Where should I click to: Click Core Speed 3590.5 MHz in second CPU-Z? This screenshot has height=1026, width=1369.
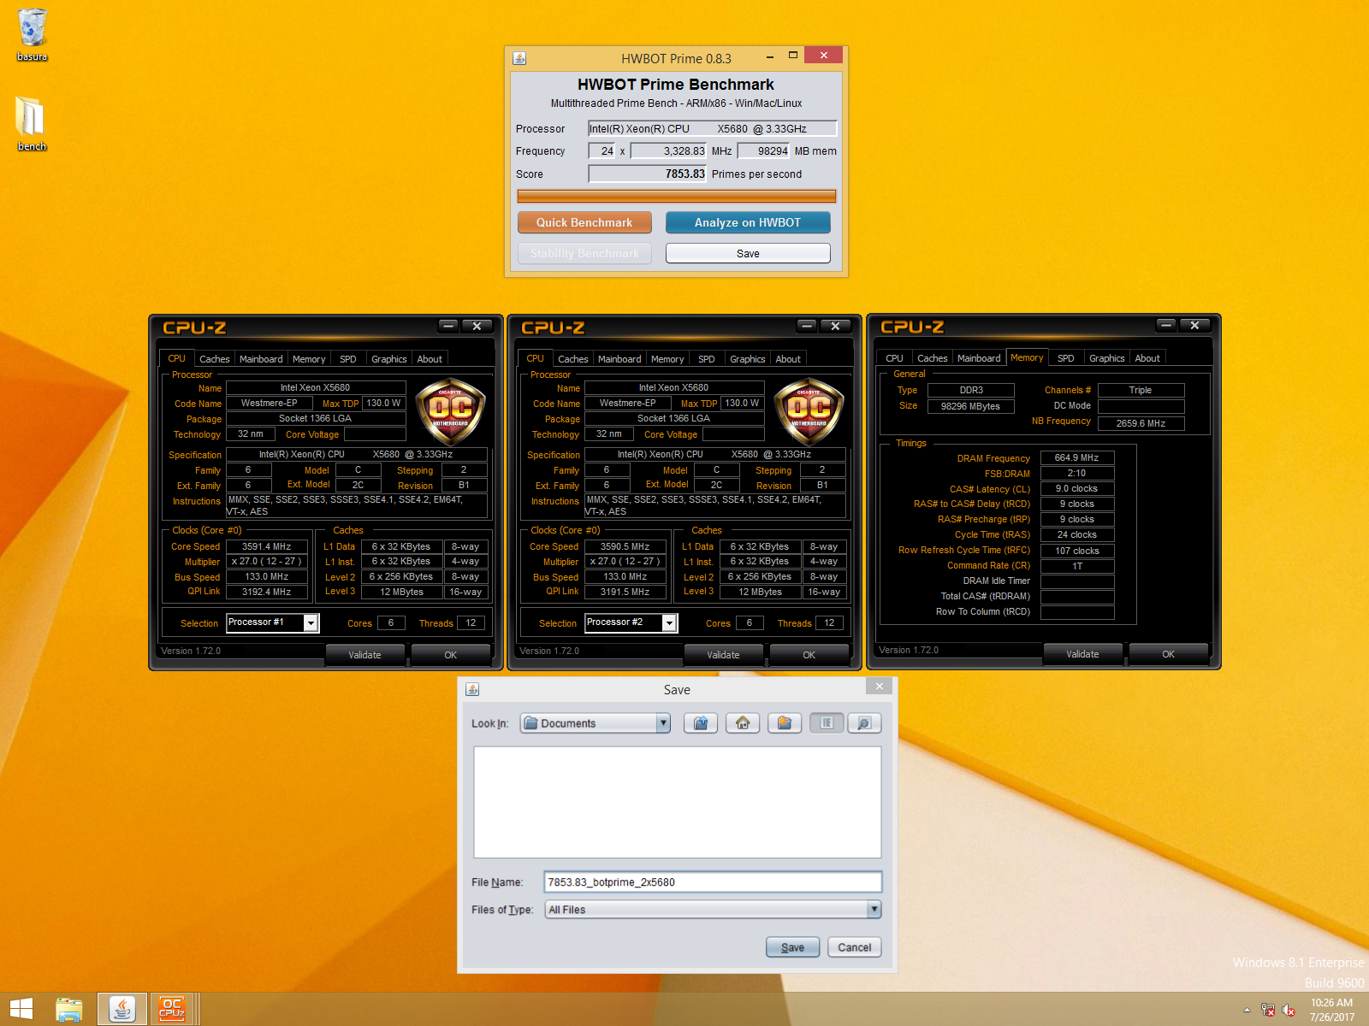click(625, 546)
